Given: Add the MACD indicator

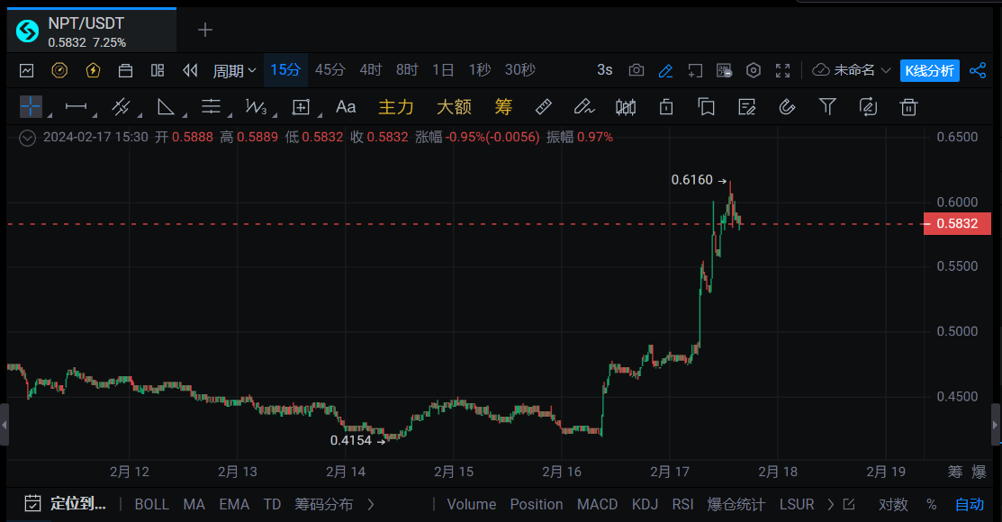Looking at the screenshot, I should [x=597, y=504].
